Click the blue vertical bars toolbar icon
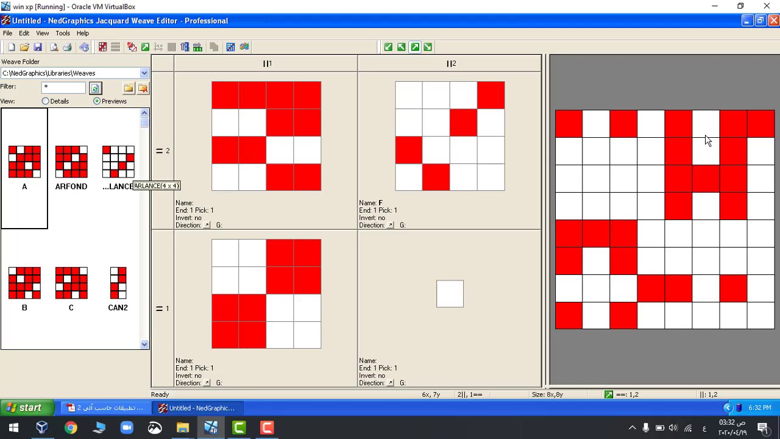 pos(185,47)
